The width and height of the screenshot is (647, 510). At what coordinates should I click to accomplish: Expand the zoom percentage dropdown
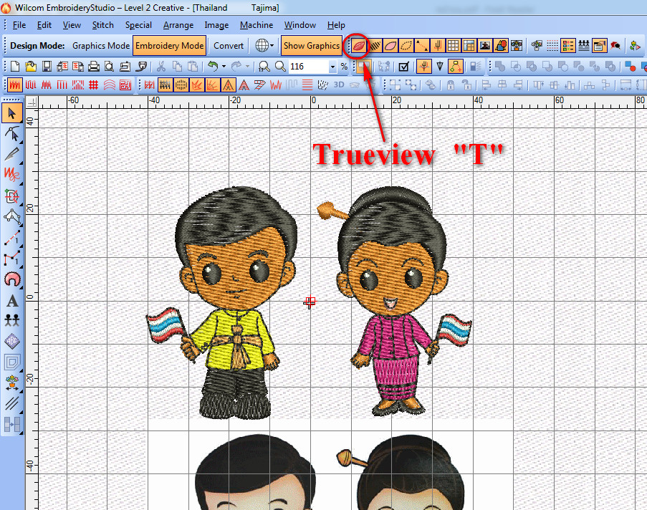[332, 67]
